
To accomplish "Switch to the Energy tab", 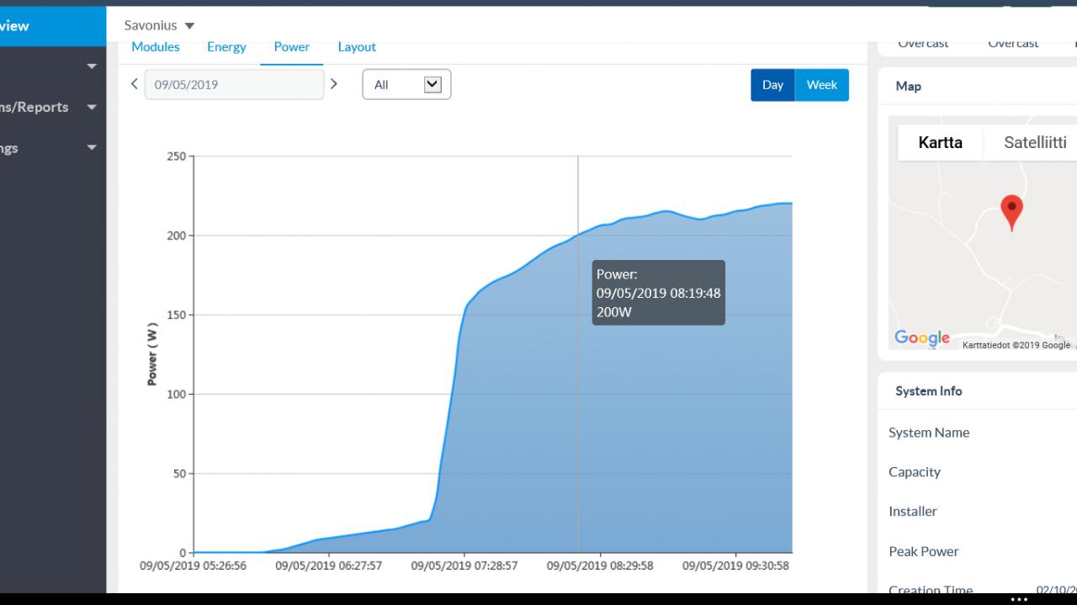I will [226, 47].
